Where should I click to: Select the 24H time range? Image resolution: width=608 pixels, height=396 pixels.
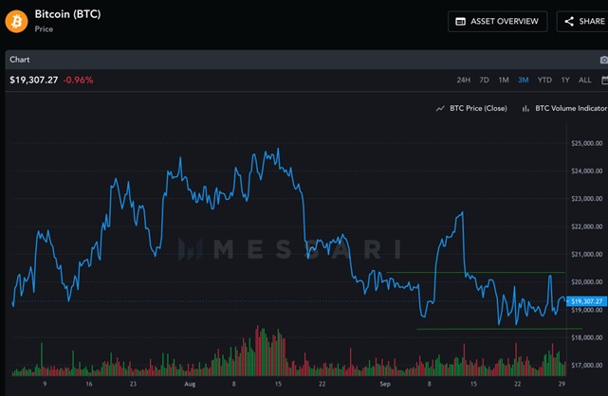click(x=464, y=81)
